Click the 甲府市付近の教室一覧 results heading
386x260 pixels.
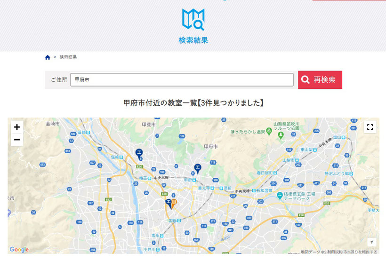(x=193, y=103)
